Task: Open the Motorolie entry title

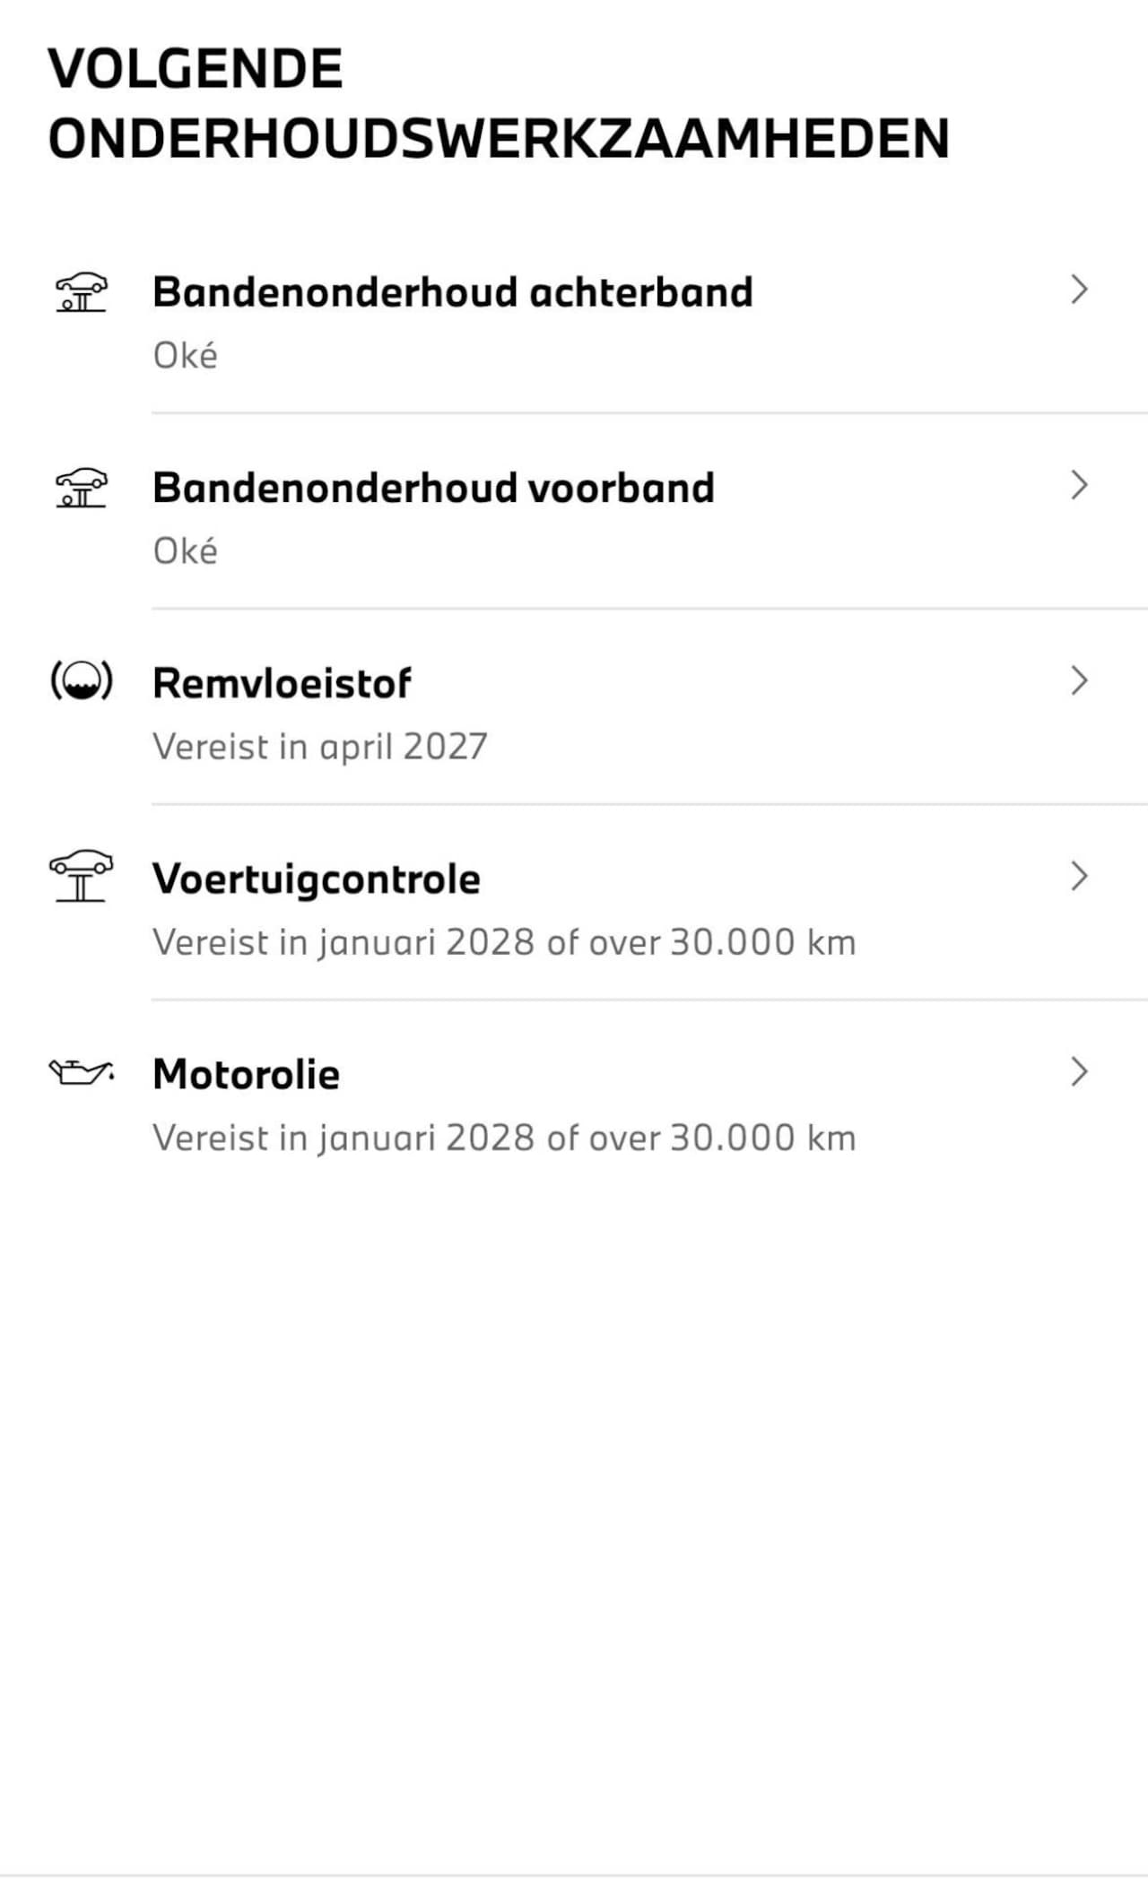Action: (246, 1074)
